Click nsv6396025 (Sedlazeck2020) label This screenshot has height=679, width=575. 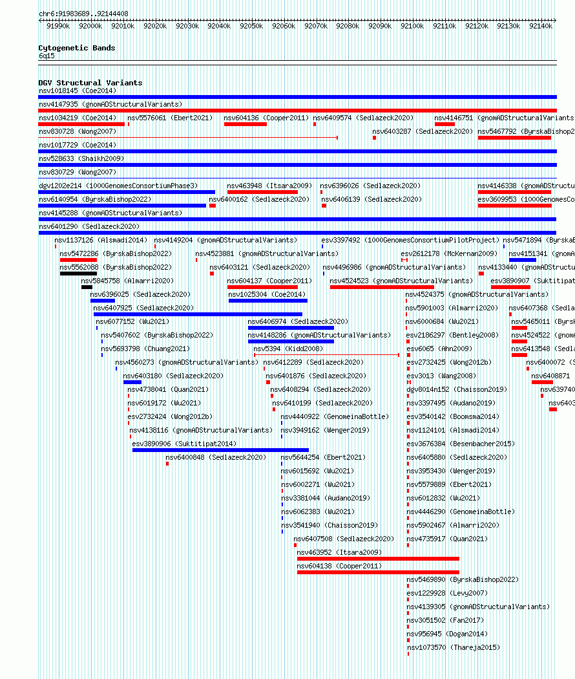140,294
